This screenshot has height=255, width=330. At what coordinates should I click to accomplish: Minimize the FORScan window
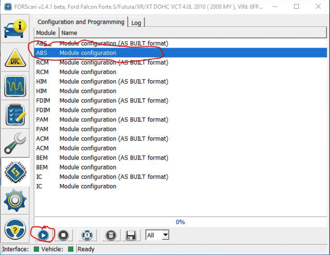point(275,7)
